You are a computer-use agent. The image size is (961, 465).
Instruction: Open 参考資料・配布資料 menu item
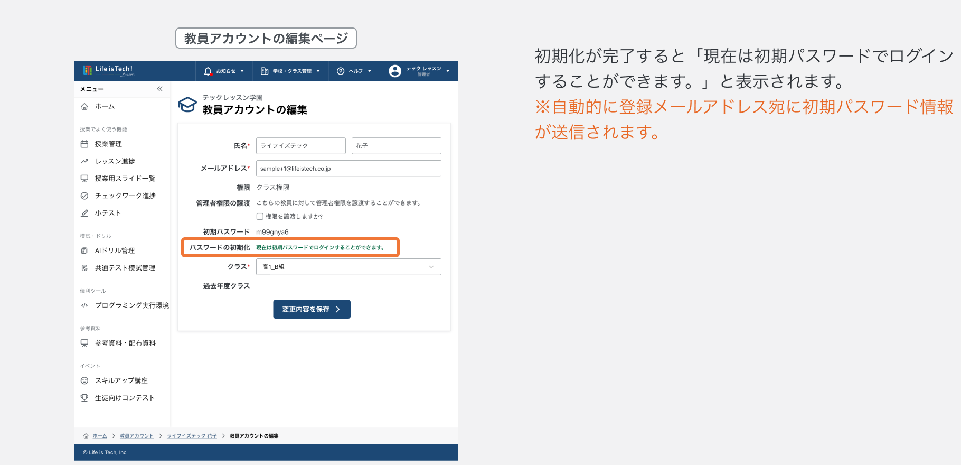(125, 343)
